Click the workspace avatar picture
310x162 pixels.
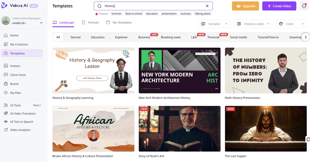6,21
